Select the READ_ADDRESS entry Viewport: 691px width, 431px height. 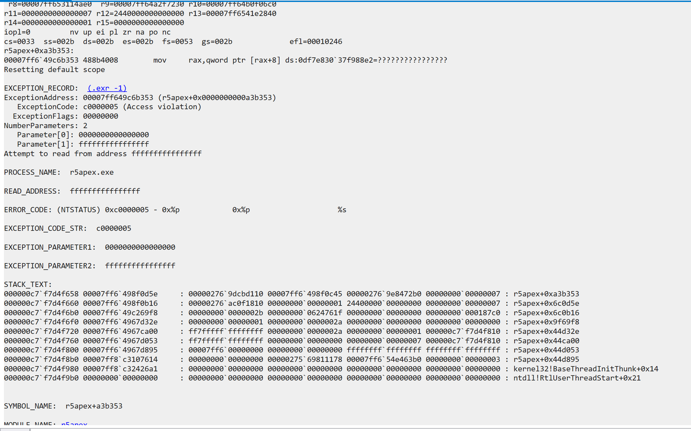[72, 191]
